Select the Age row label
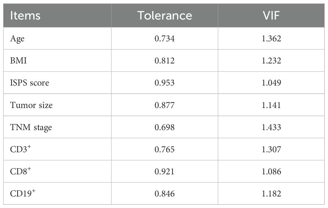The image size is (328, 208). click(x=17, y=38)
